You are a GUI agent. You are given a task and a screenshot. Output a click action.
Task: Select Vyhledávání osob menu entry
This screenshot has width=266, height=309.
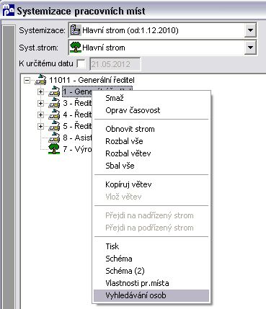click(151, 295)
